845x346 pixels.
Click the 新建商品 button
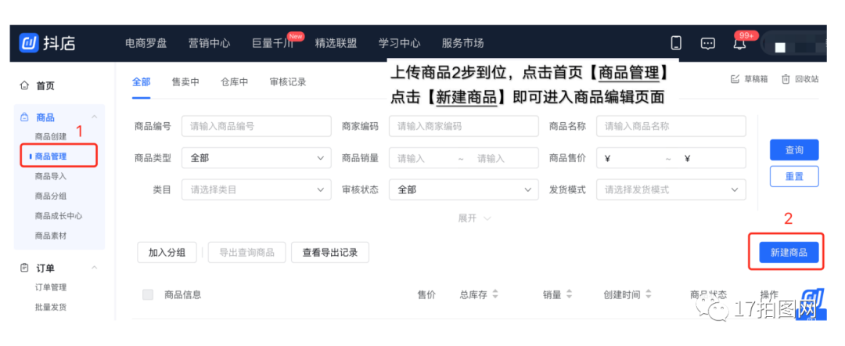pyautogui.click(x=789, y=252)
